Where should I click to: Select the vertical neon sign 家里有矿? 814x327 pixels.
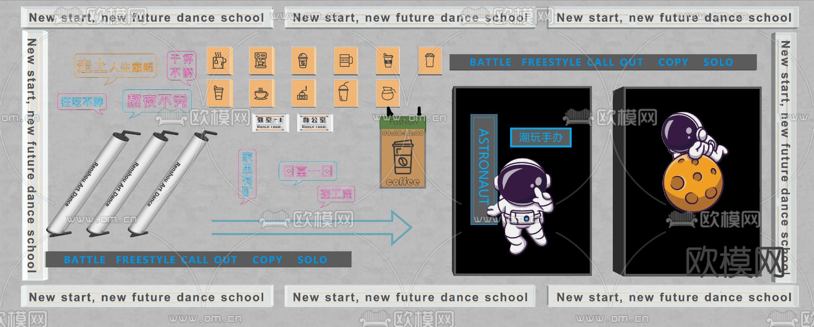point(247,176)
